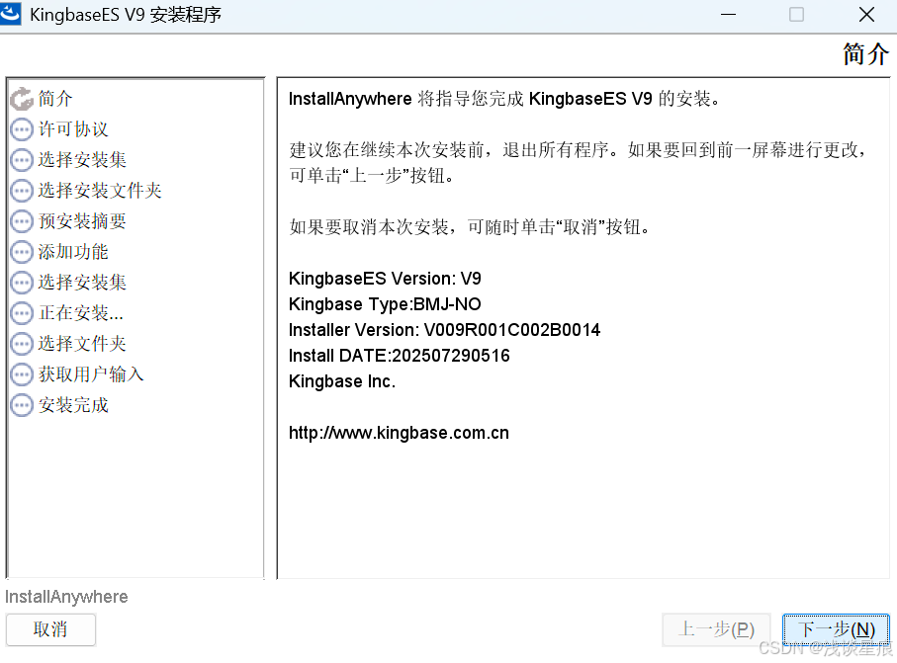Click the 预安装摘要 step circle icon
This screenshot has width=897, height=663.
[22, 221]
